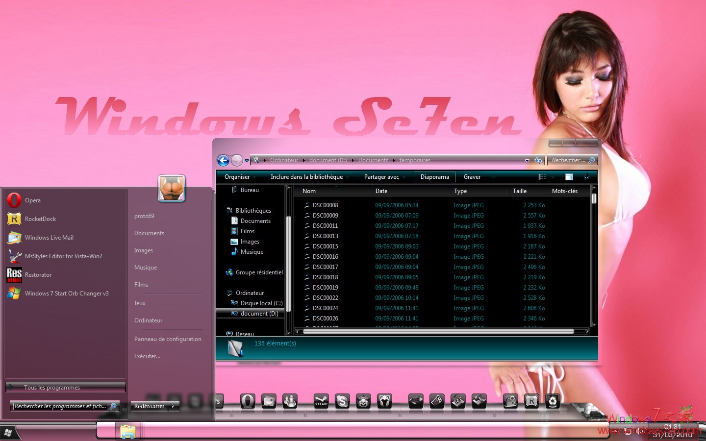The image size is (706, 441).
Task: Click the Restorator Res icon
Action: (14, 274)
